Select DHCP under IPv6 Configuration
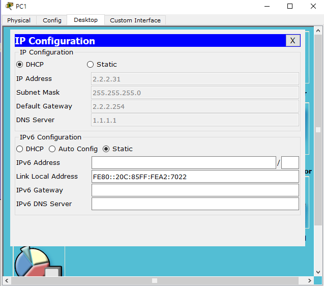Viewport: 324px width, 286px height. pyautogui.click(x=20, y=149)
